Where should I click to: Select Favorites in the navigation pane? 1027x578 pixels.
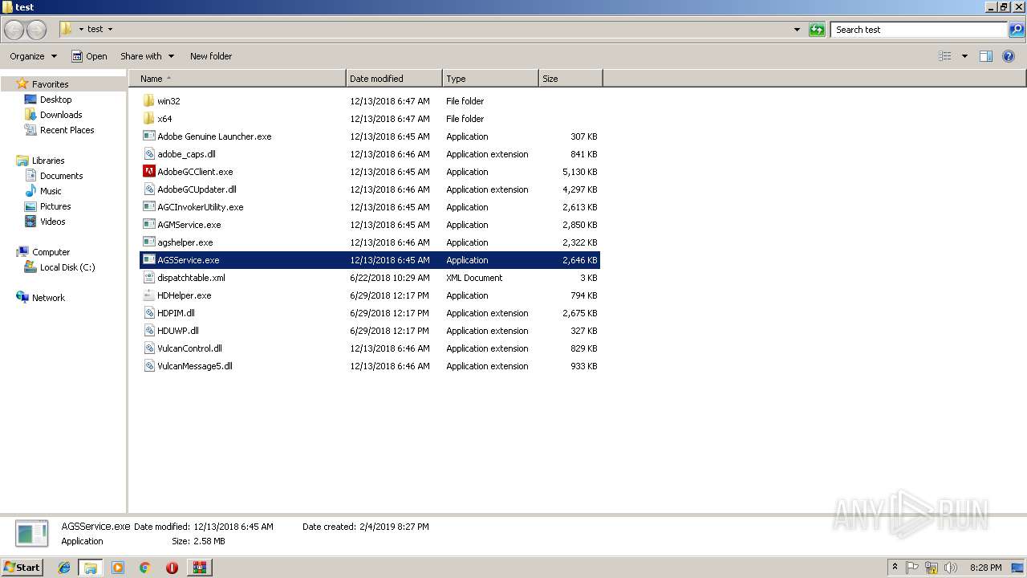[50, 84]
